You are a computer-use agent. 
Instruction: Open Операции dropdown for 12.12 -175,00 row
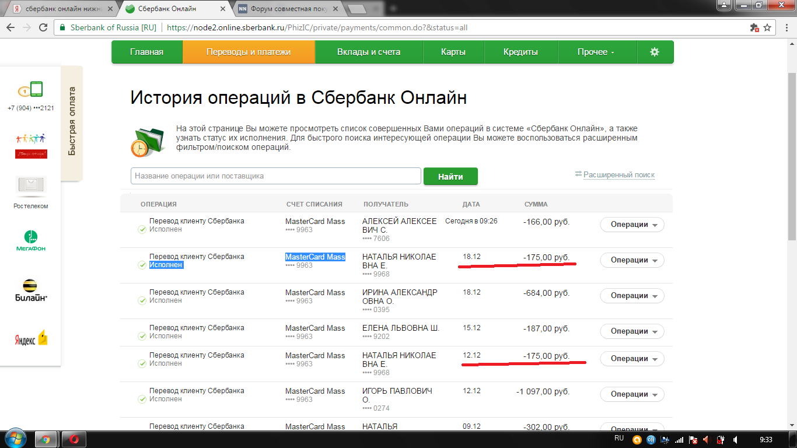pos(632,359)
